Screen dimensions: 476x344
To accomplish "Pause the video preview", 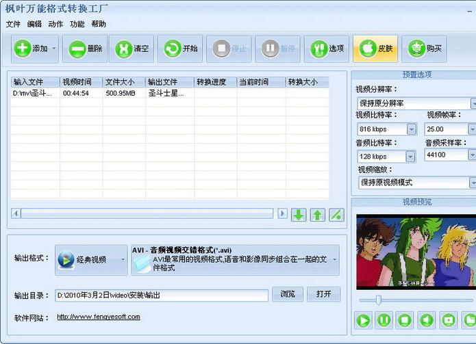I will [384, 319].
